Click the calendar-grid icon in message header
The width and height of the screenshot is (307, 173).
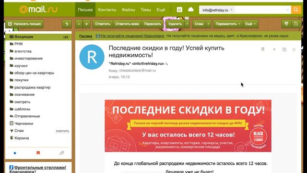tap(284, 49)
